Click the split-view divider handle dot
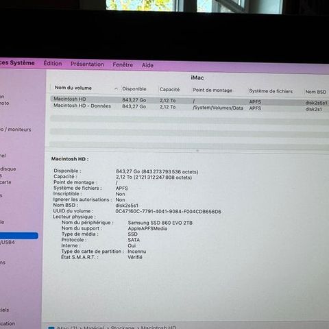 [197, 151]
